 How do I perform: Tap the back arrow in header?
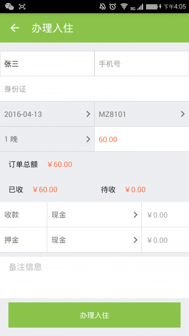coord(15,28)
